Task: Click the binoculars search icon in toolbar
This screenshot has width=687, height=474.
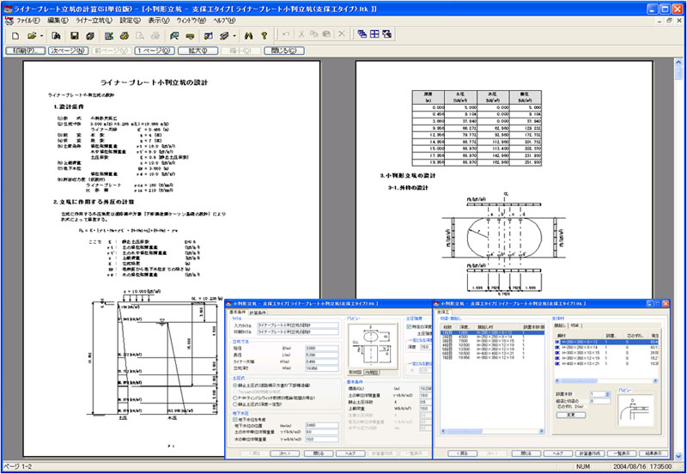Action: click(248, 35)
